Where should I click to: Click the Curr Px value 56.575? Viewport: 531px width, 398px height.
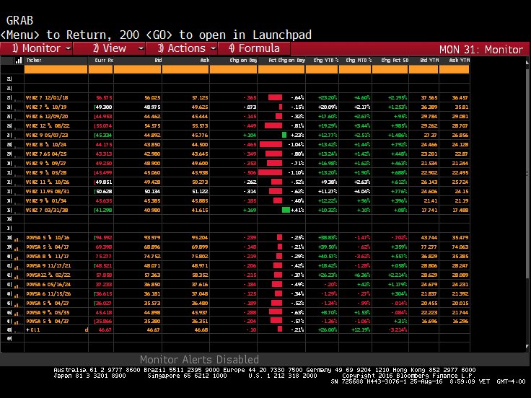[104, 98]
